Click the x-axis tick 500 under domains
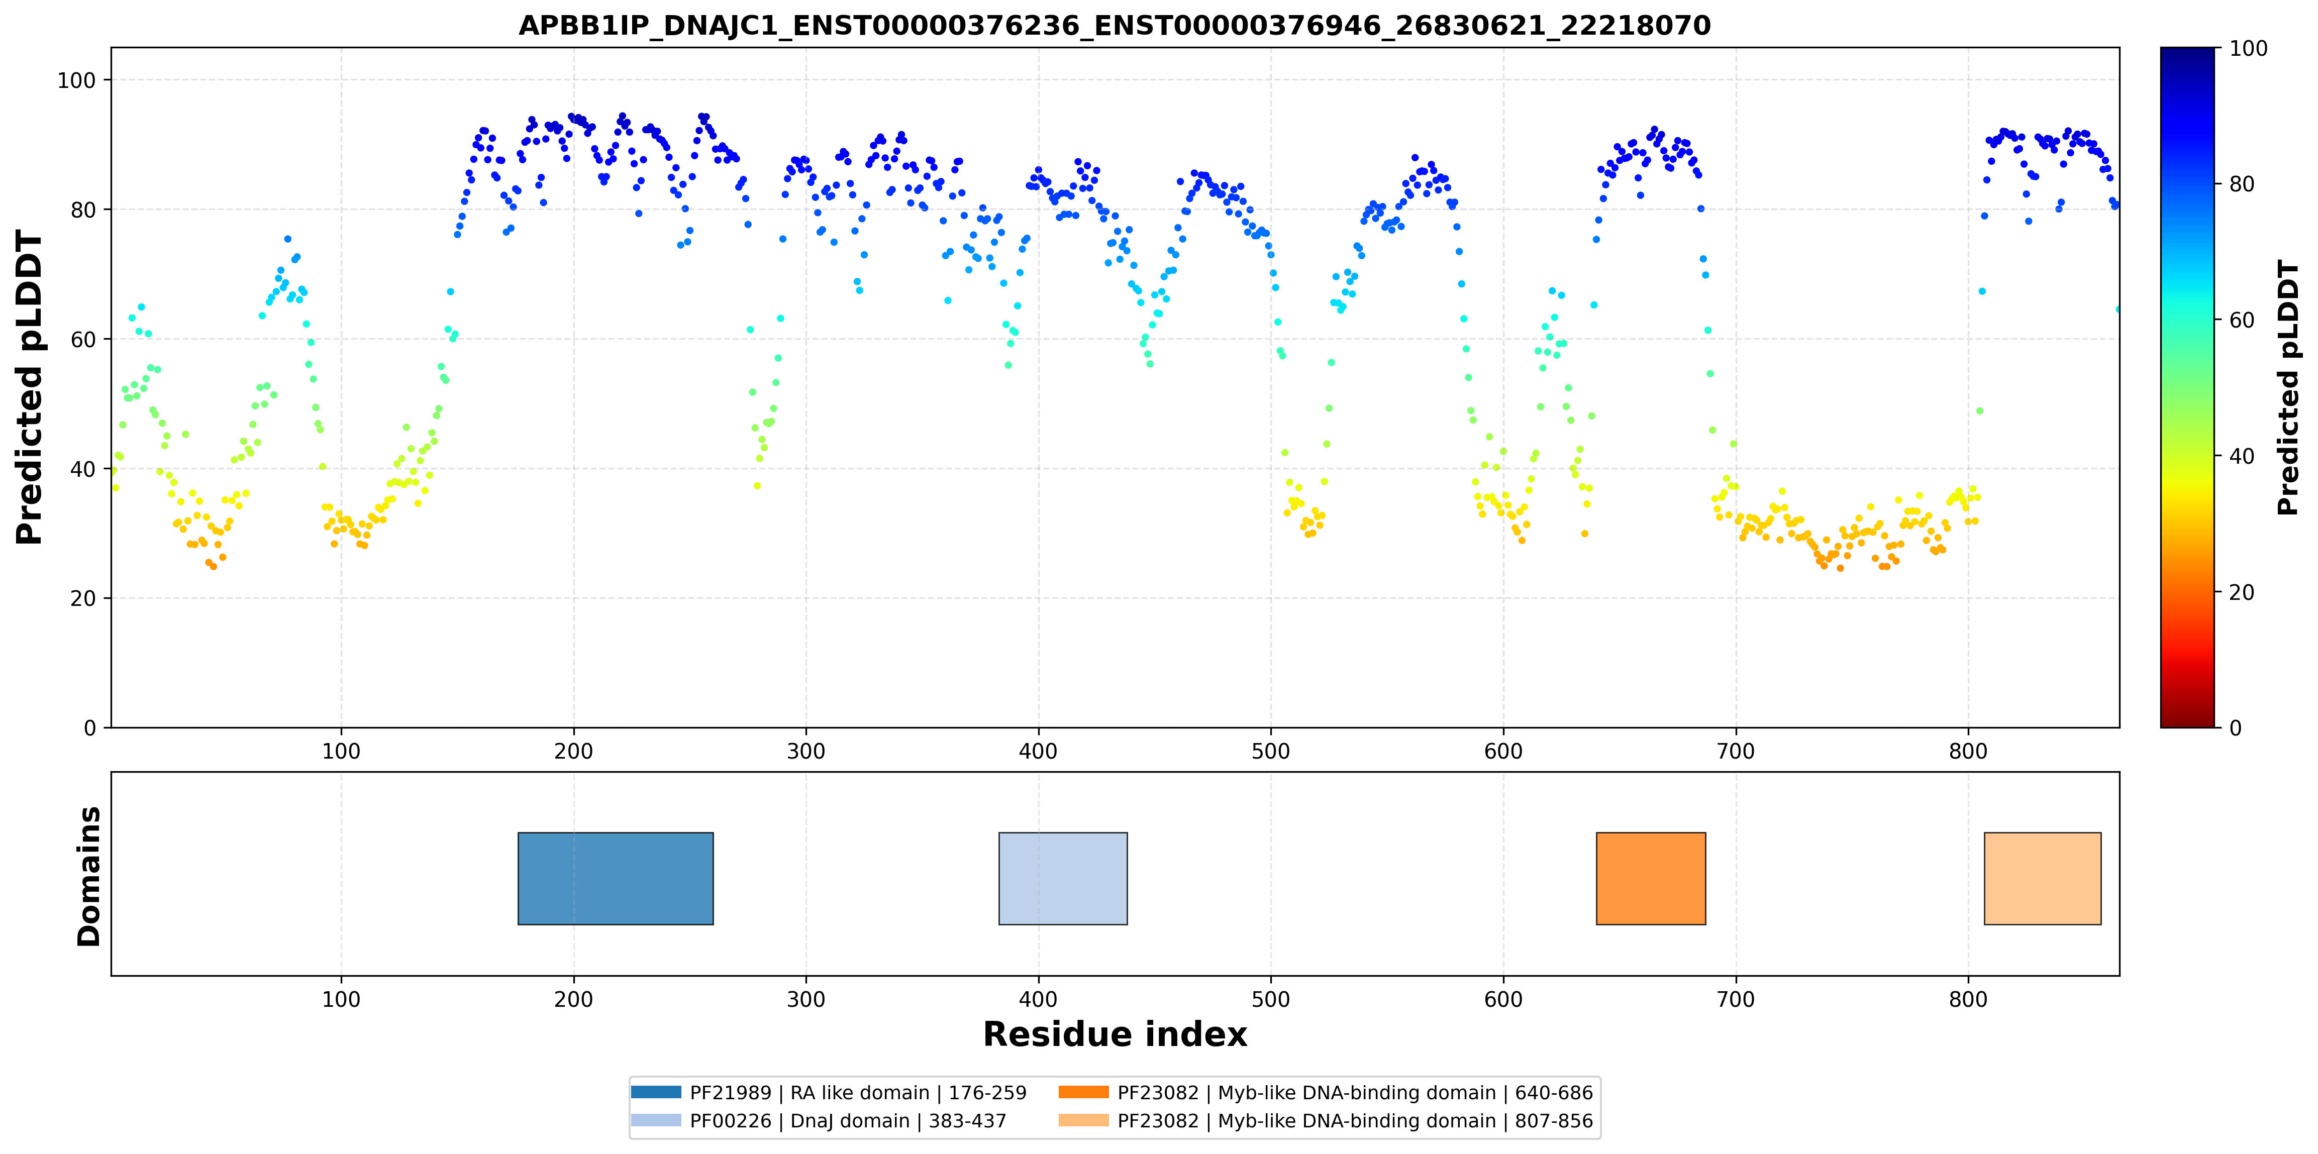2318x1154 pixels. tap(1271, 999)
